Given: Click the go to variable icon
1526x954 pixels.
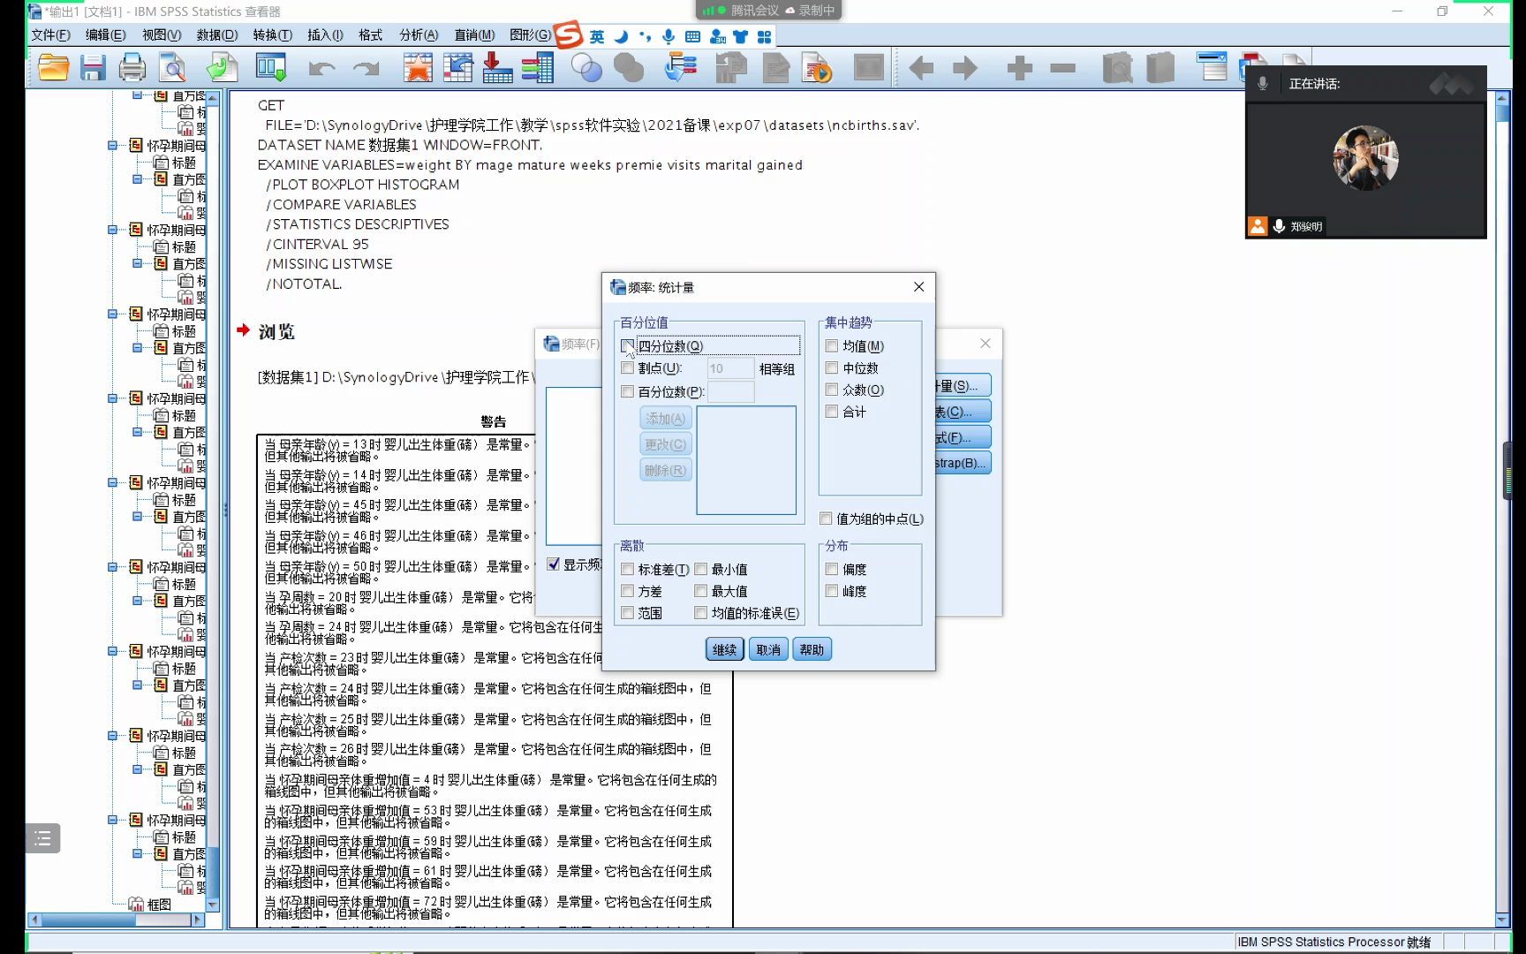Looking at the screenshot, I should point(497,68).
